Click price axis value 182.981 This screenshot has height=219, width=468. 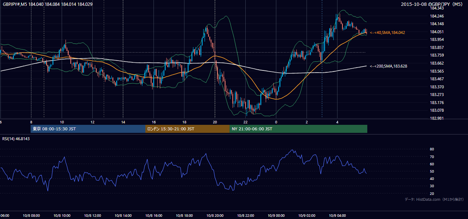437,118
